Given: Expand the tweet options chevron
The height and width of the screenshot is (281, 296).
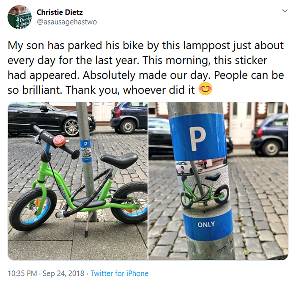Looking at the screenshot, I should pos(285,10).
